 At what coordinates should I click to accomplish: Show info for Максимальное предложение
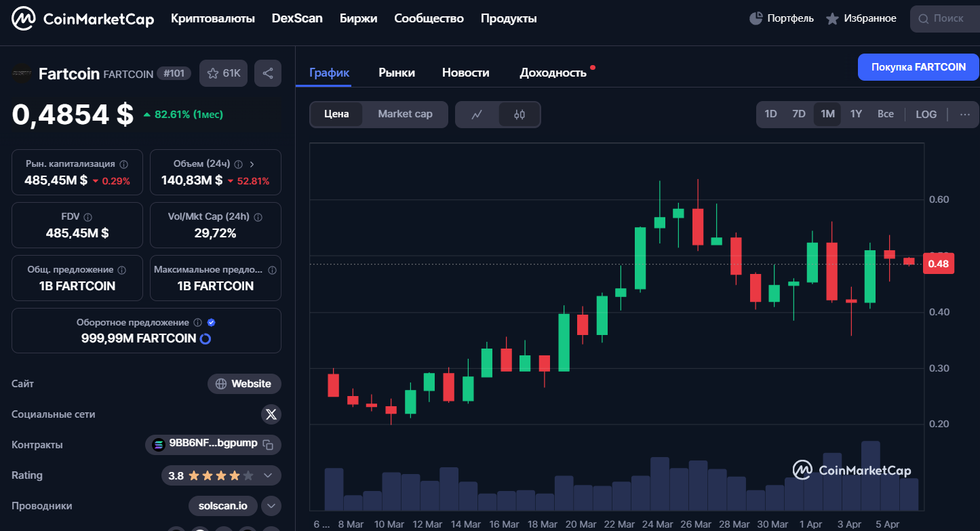point(272,270)
